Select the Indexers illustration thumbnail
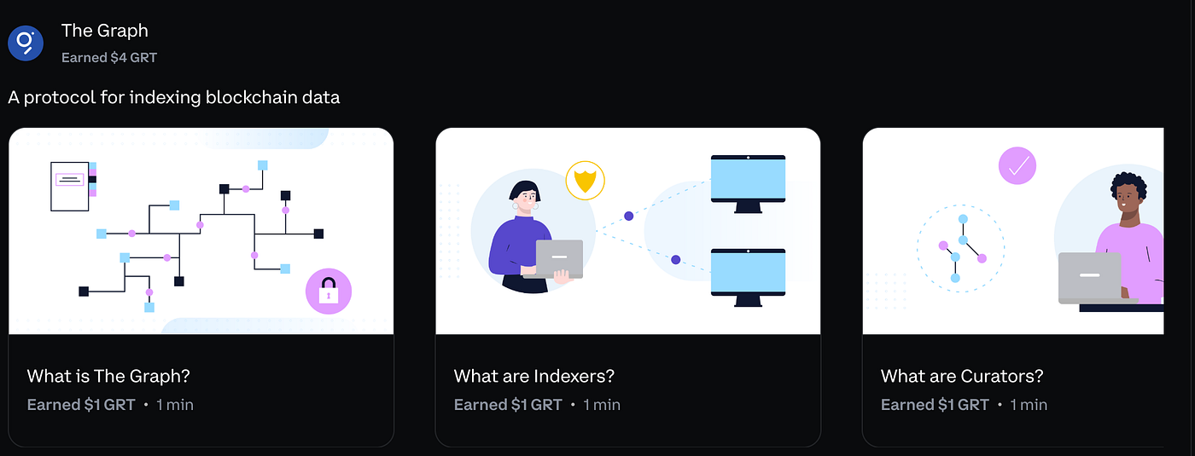1195x456 pixels. [x=628, y=231]
